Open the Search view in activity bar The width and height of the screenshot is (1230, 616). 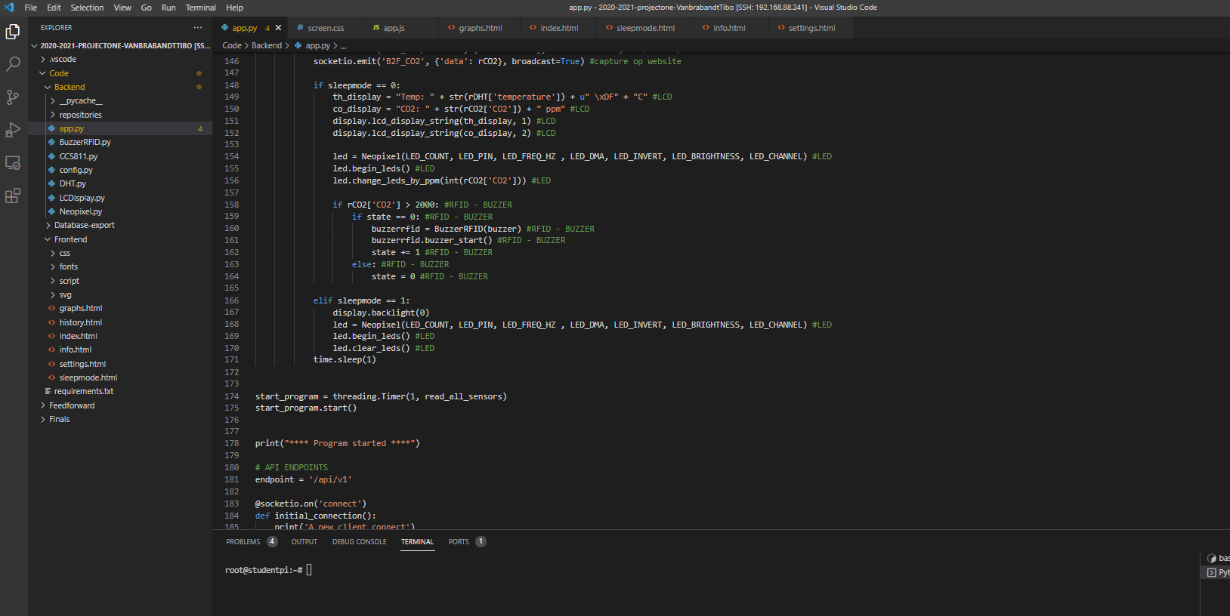(x=13, y=64)
